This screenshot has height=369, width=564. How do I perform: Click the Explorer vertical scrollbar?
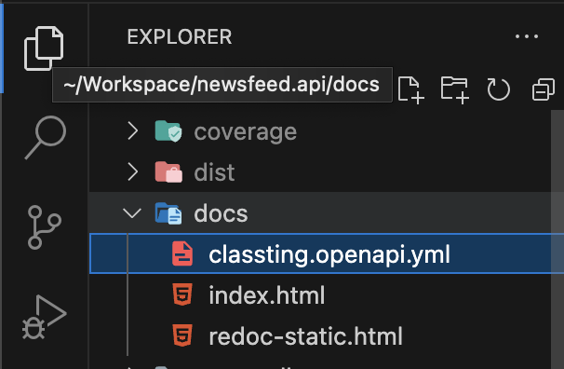coord(557,239)
